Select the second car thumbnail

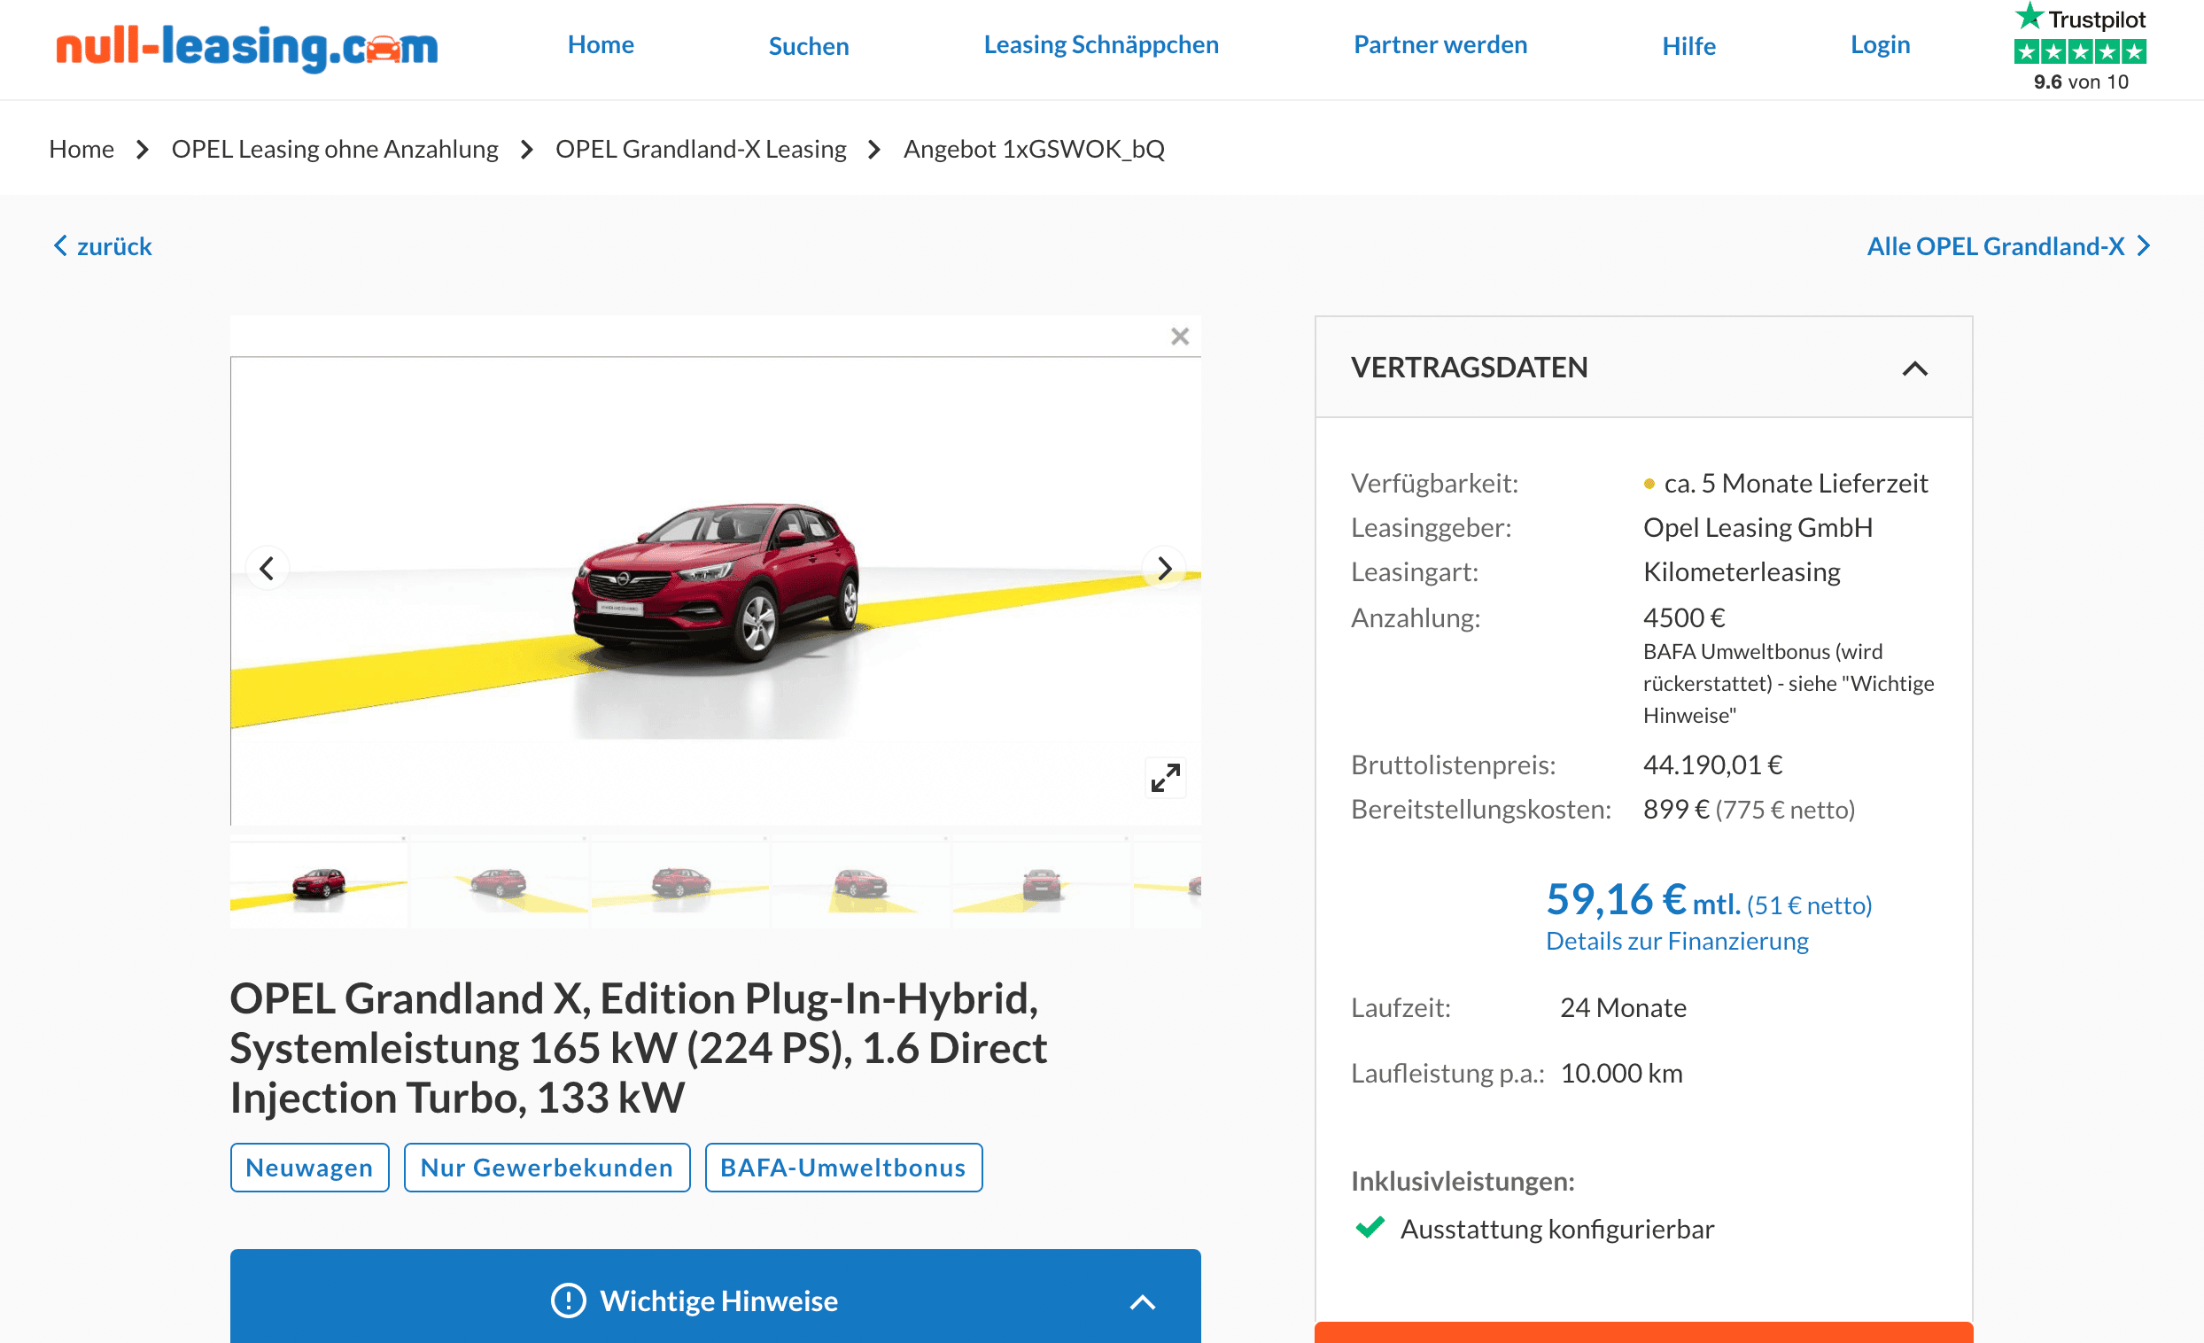click(499, 883)
